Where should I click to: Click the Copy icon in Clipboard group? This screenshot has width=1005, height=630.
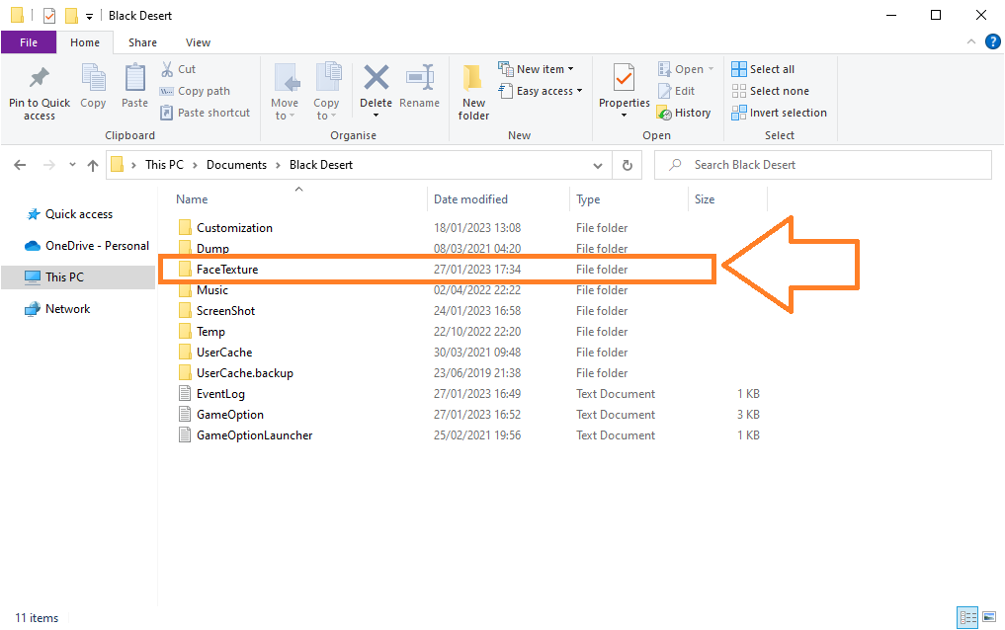point(93,78)
